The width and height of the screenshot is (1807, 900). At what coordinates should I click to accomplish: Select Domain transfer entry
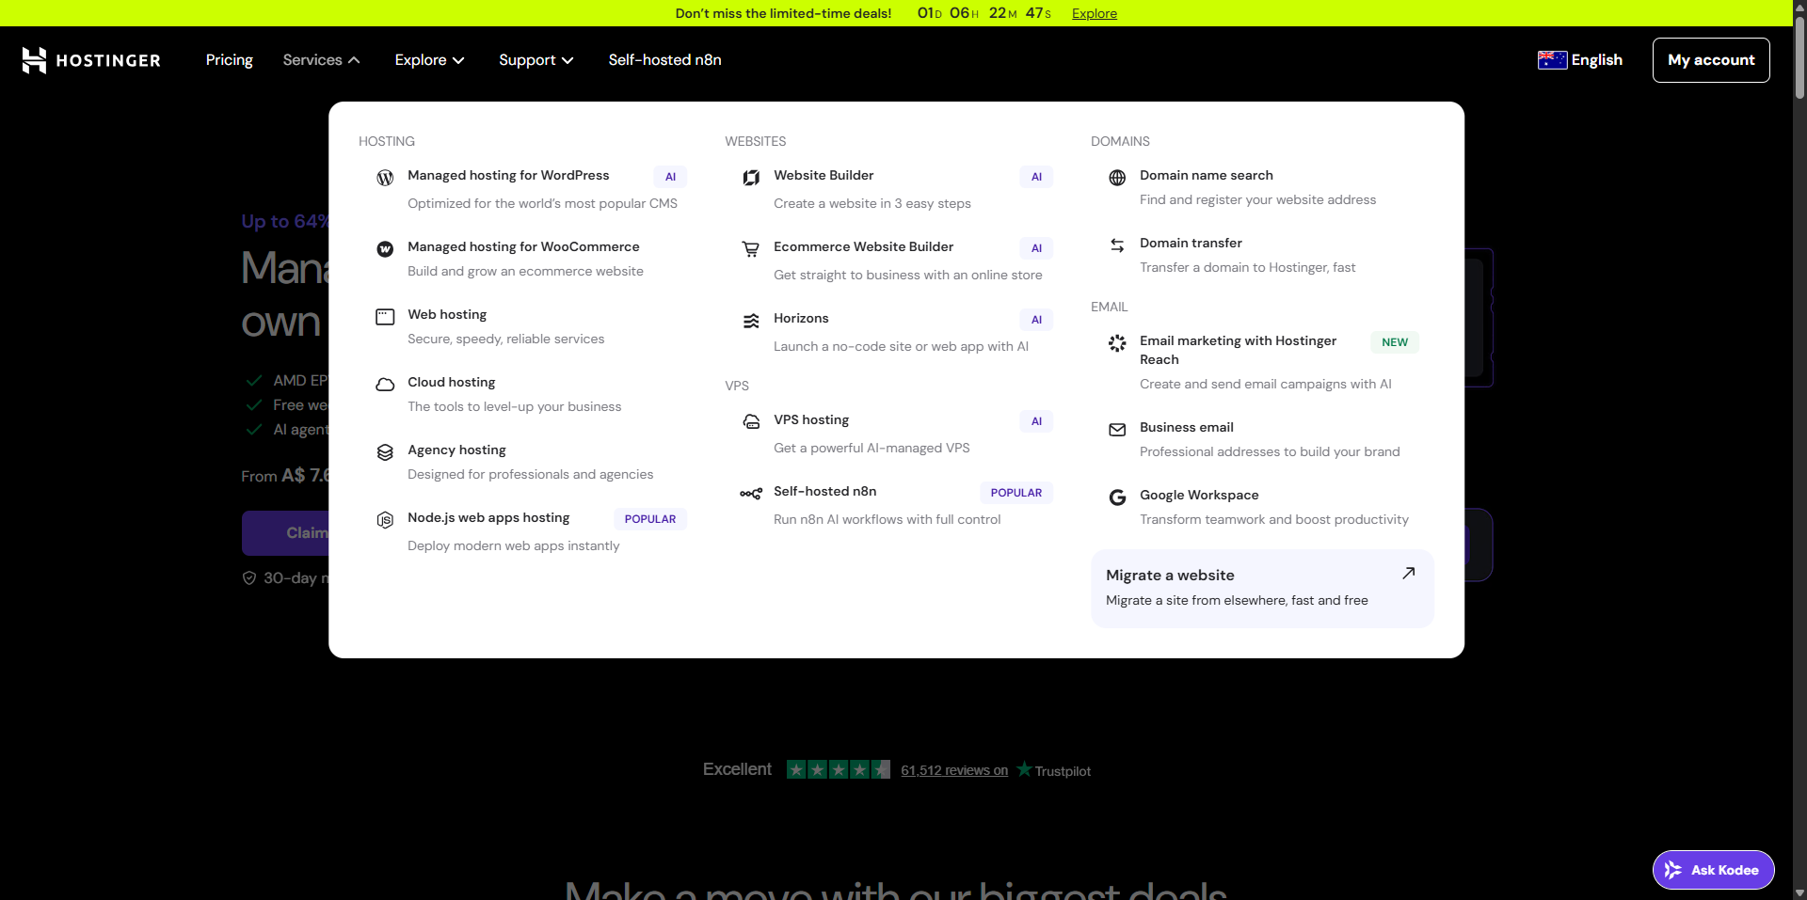[1263, 255]
